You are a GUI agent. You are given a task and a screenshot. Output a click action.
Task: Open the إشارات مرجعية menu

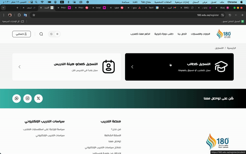pyautogui.click(x=182, y=2)
